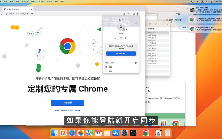Open the 书签 menu
Image resolution: width=222 pixels, height=139 pixels.
(33, 1)
